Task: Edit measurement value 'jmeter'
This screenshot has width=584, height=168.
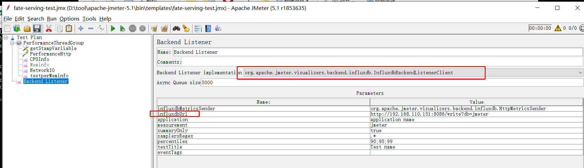Action: coord(476,125)
